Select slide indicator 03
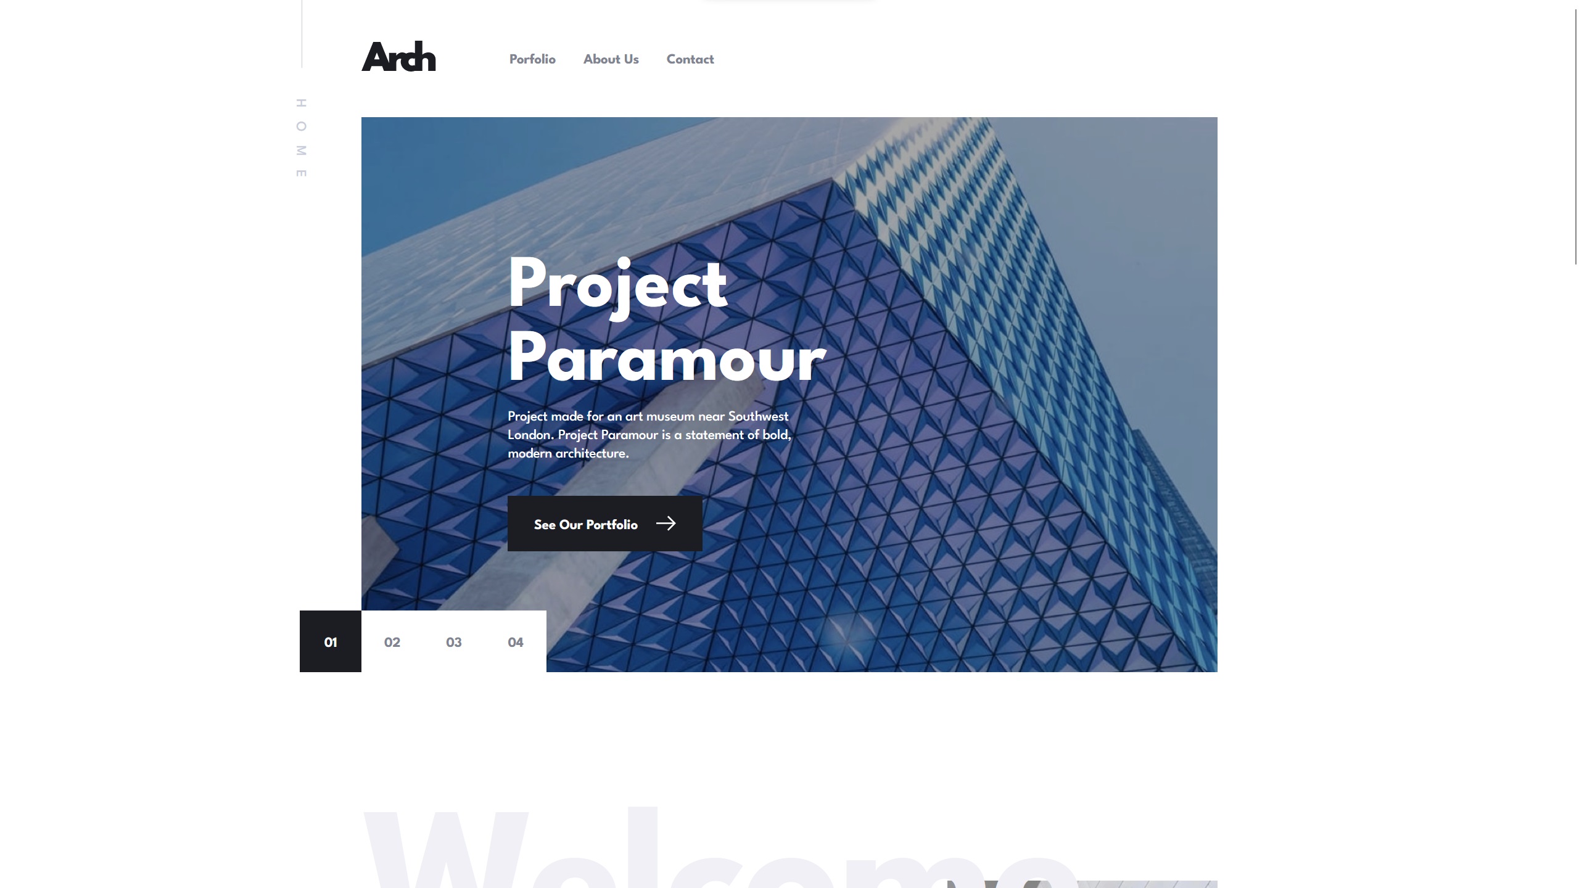 [x=453, y=641]
